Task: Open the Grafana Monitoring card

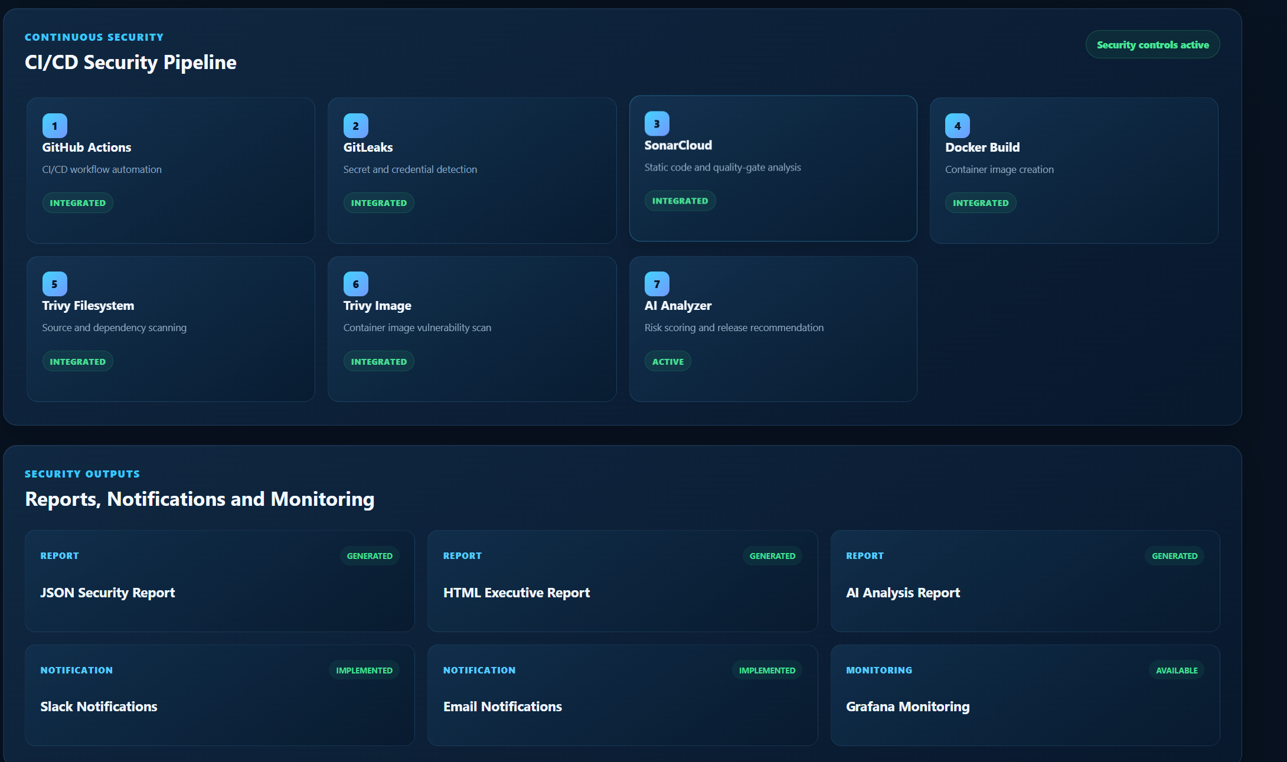Action: tap(1025, 695)
